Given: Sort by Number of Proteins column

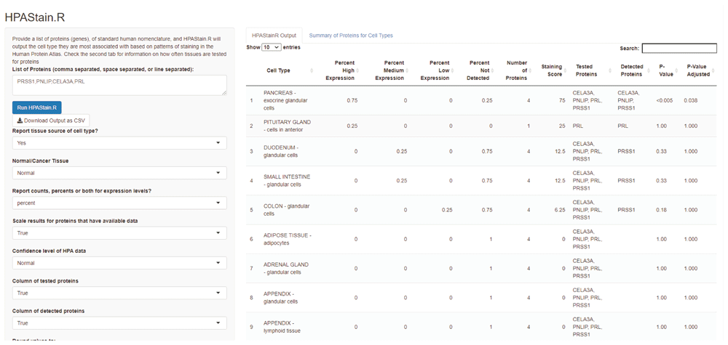Looking at the screenshot, I should tap(517, 70).
